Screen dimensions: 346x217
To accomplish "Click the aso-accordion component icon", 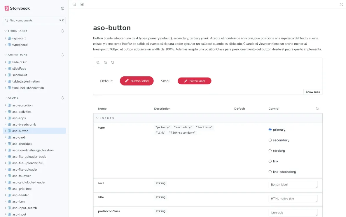I will [10, 105].
